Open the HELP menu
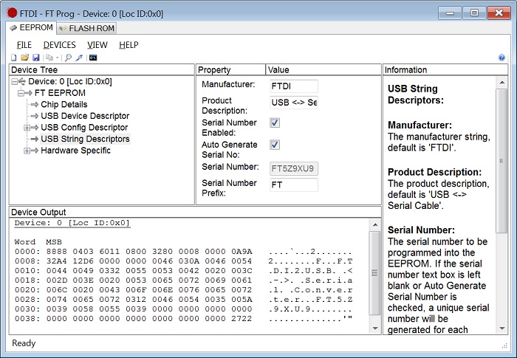Screen dimensions: 517x358 129,45
